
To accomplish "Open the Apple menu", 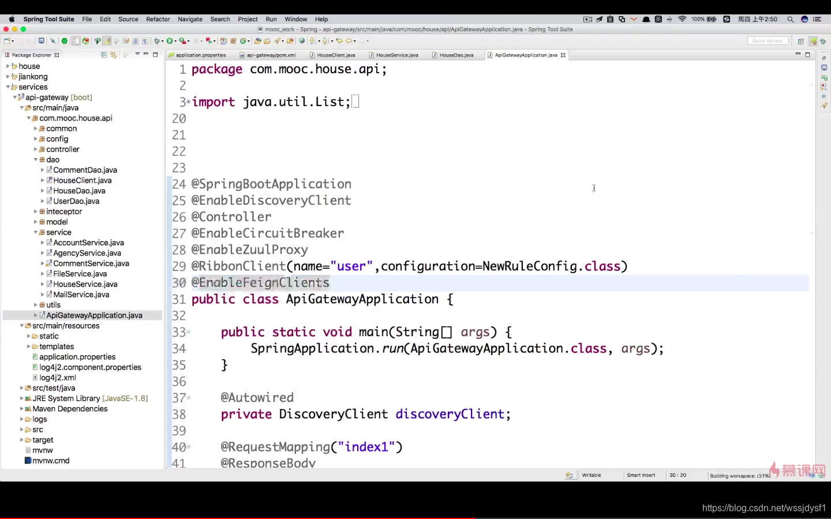I will click(12, 19).
